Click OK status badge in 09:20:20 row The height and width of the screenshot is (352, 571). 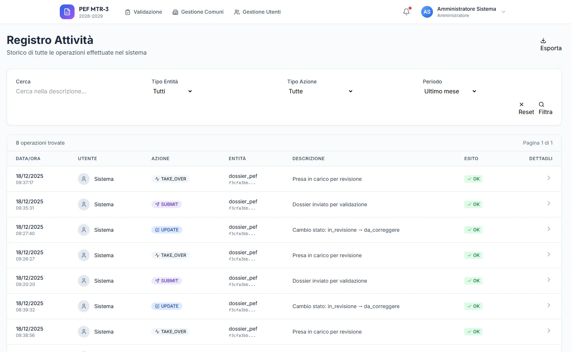(473, 281)
